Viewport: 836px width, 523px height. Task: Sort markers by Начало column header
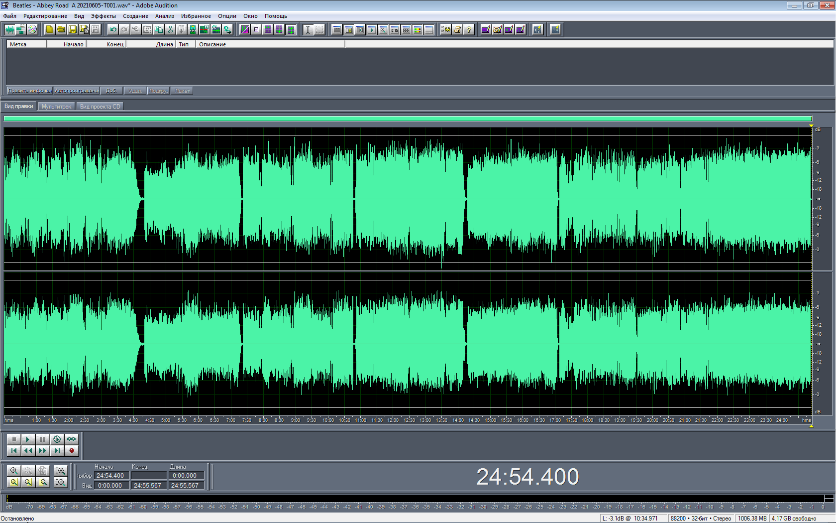66,44
